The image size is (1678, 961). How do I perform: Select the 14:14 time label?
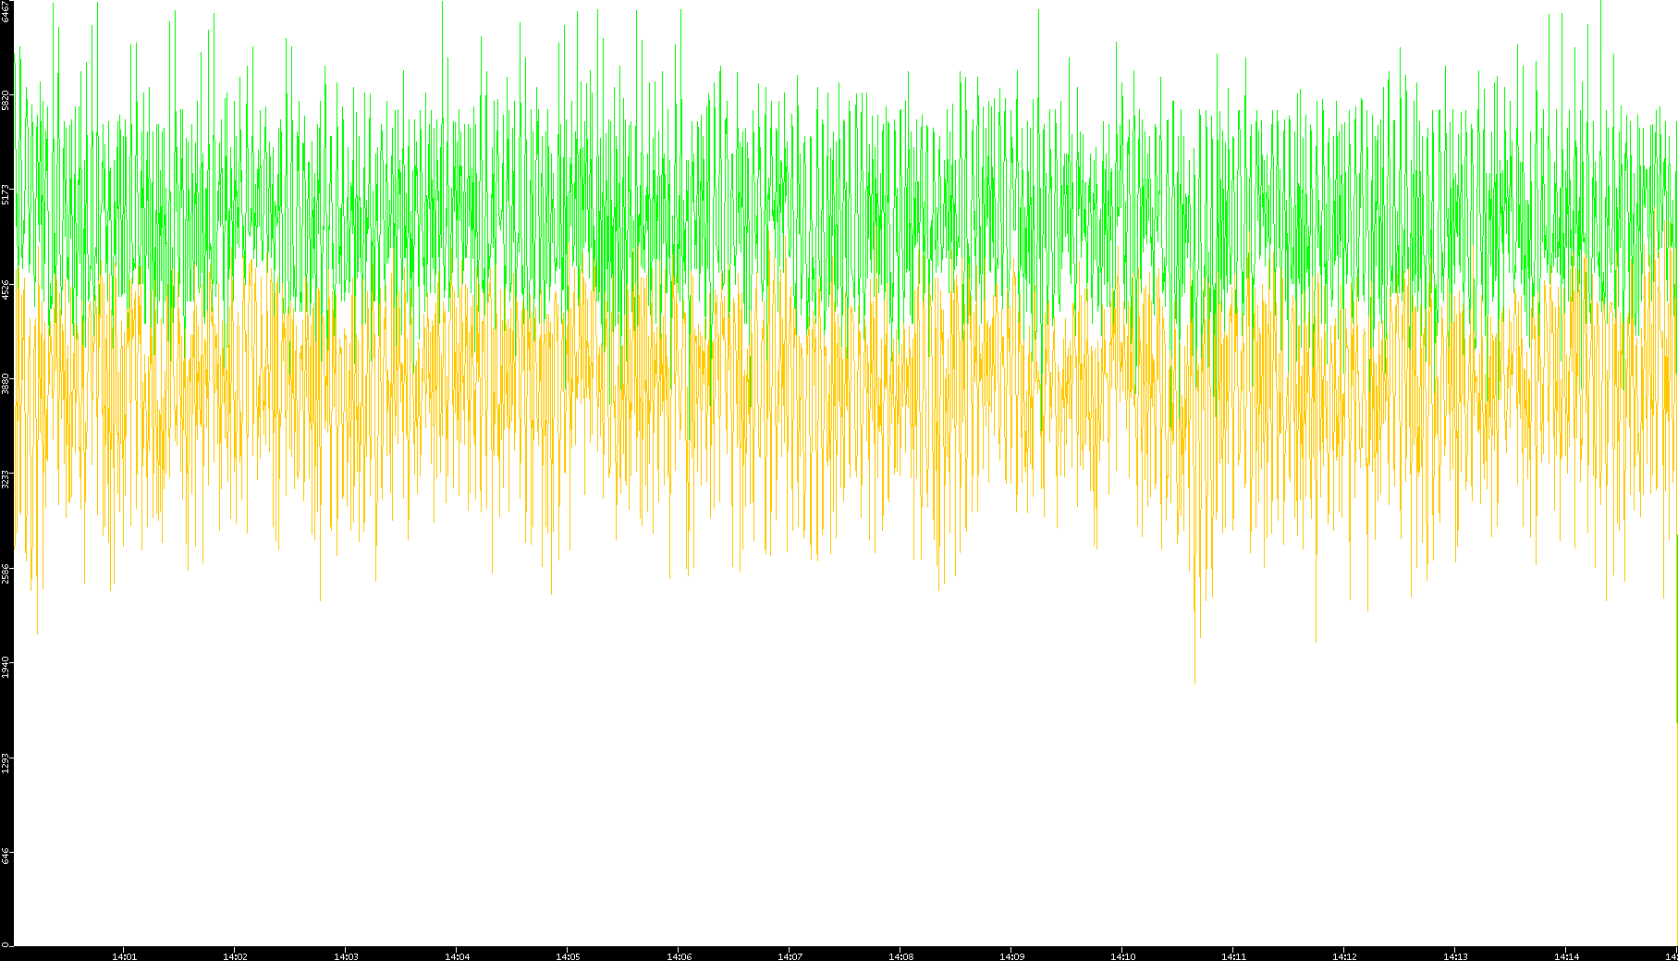(x=1566, y=956)
